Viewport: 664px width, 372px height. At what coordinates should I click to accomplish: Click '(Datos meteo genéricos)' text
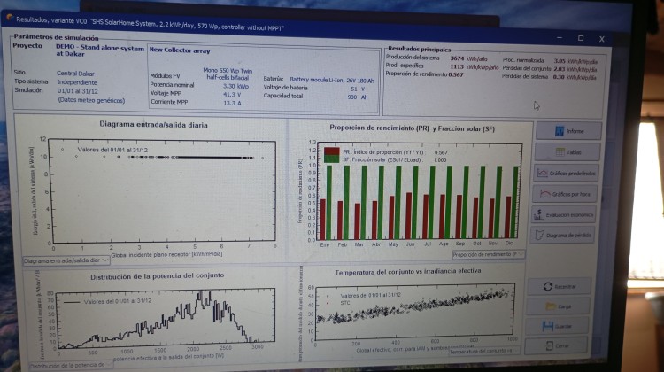pos(91,100)
